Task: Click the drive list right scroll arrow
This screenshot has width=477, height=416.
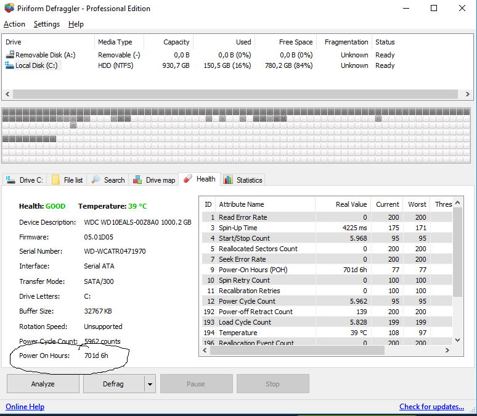Action: coord(468,94)
